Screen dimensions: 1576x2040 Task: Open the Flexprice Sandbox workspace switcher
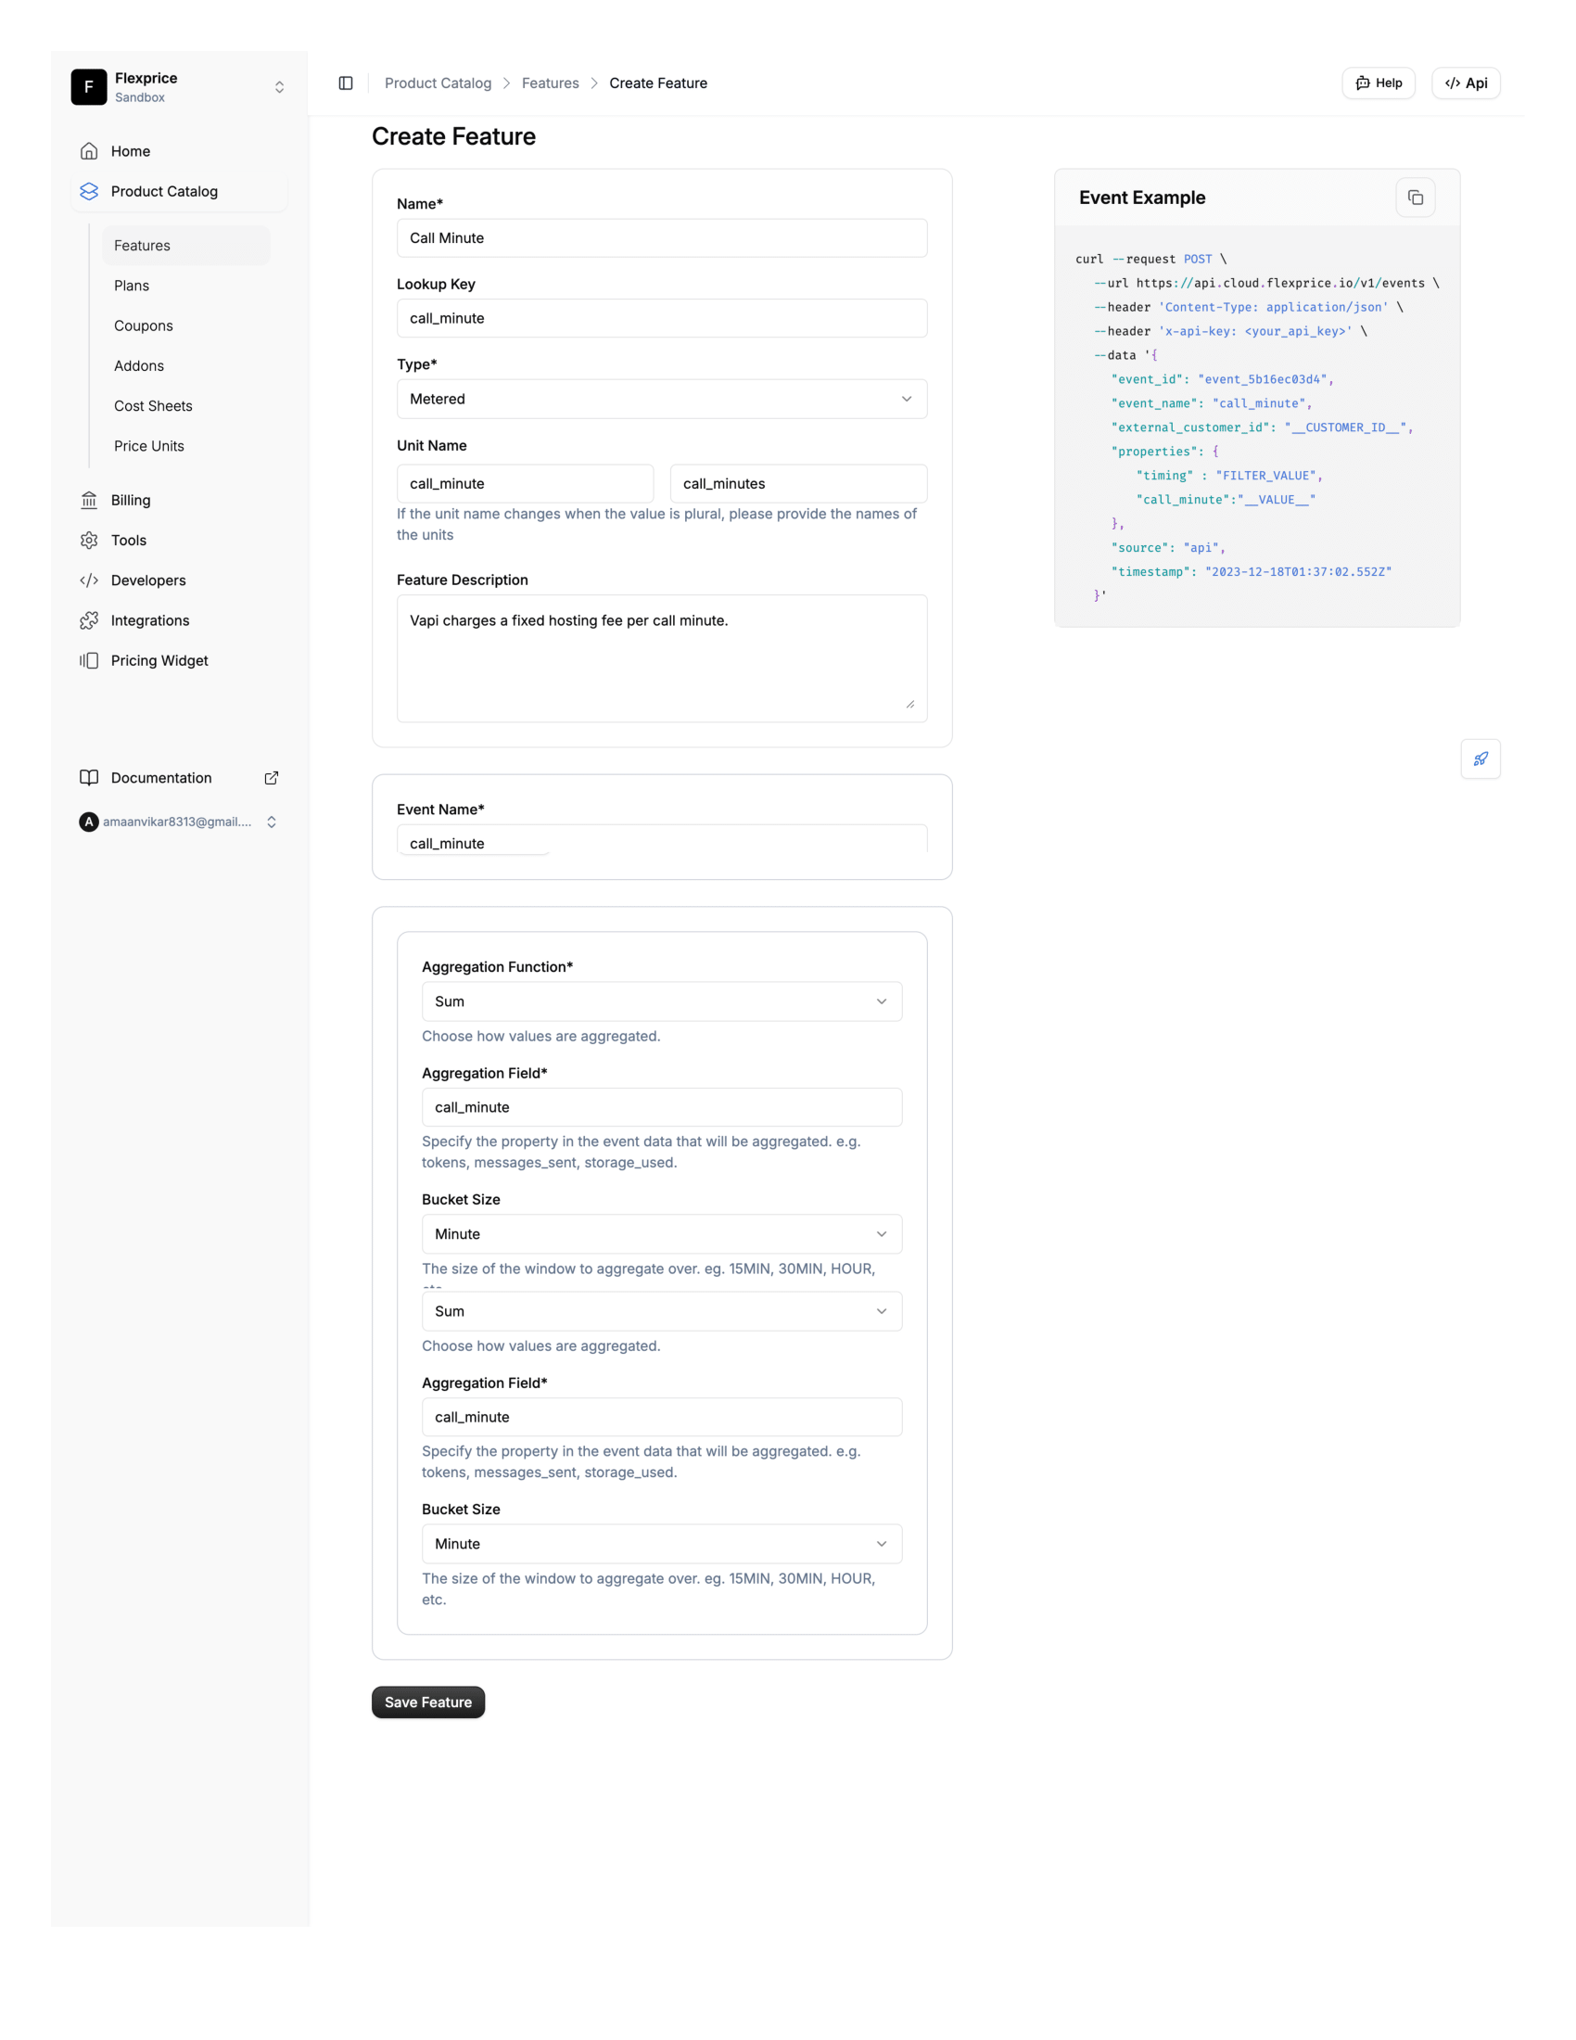(x=279, y=86)
